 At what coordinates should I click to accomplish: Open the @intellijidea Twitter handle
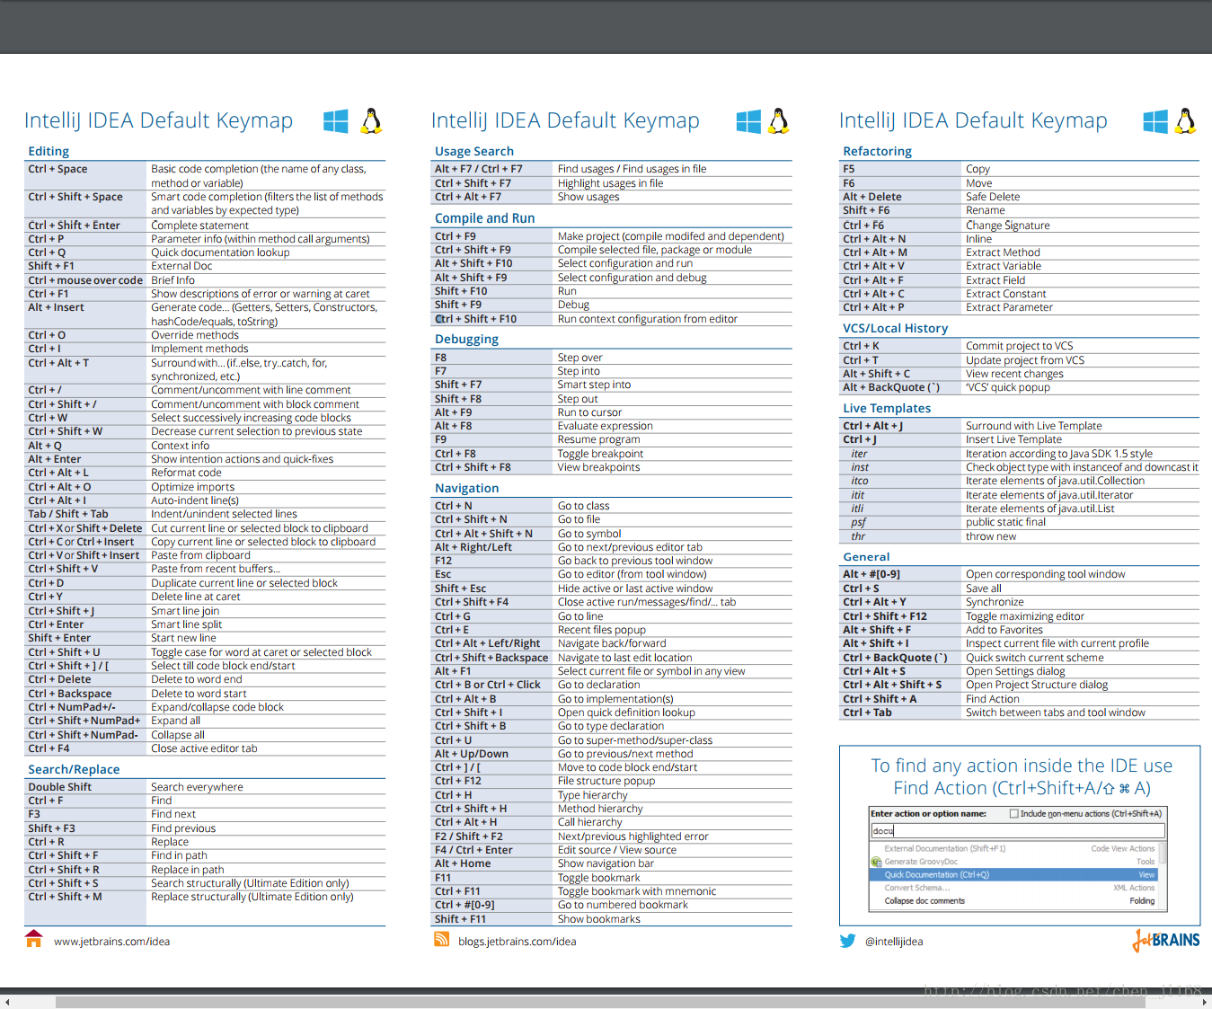point(894,942)
